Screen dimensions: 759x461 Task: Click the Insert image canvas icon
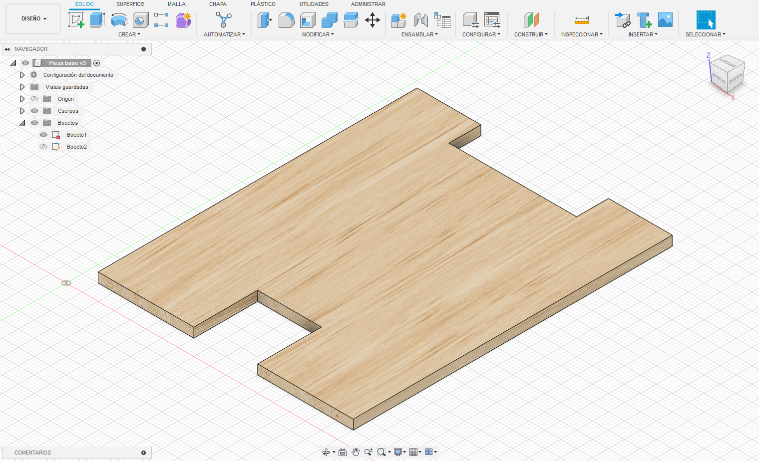point(666,20)
